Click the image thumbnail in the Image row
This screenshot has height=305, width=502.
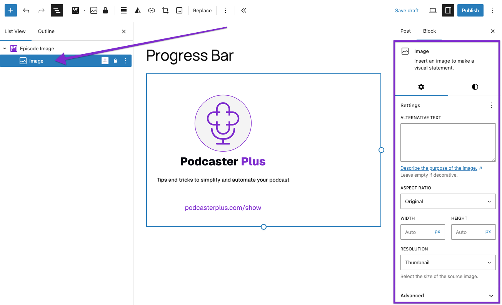[x=105, y=61]
